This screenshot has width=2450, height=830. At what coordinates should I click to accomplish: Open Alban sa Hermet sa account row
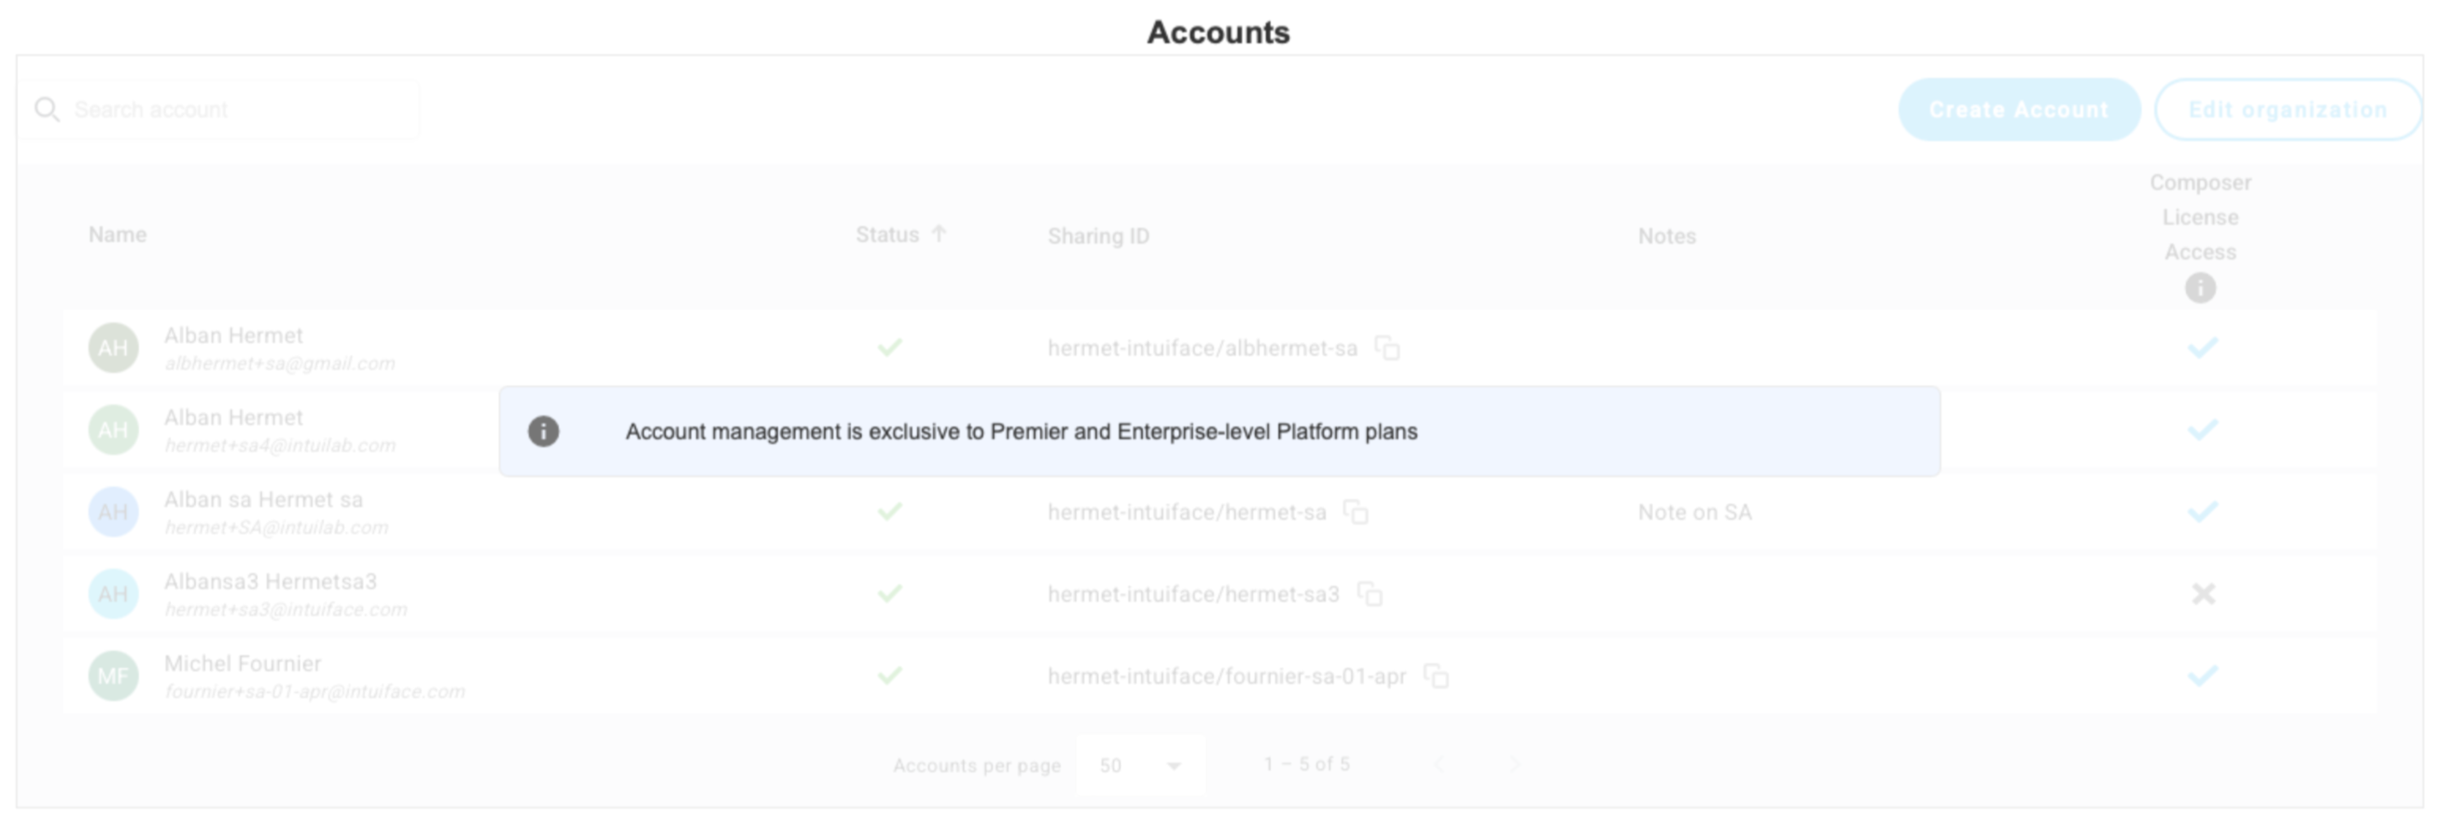click(263, 500)
